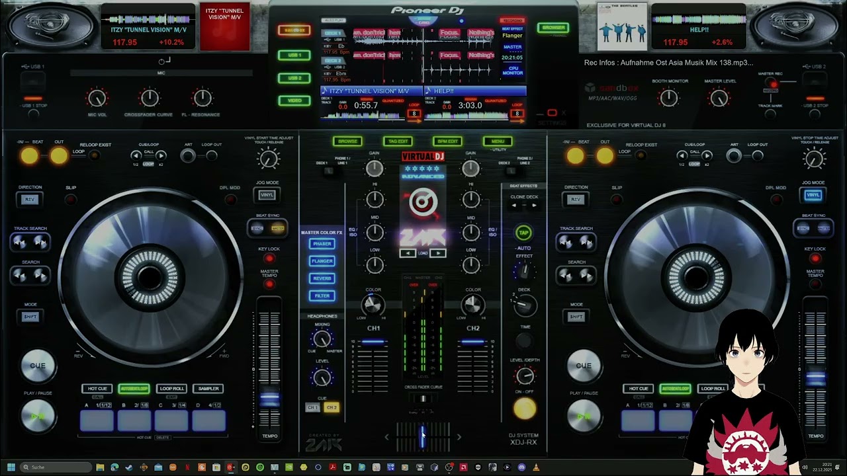Click BROWSE button above mixer
847x476 pixels.
(x=347, y=141)
